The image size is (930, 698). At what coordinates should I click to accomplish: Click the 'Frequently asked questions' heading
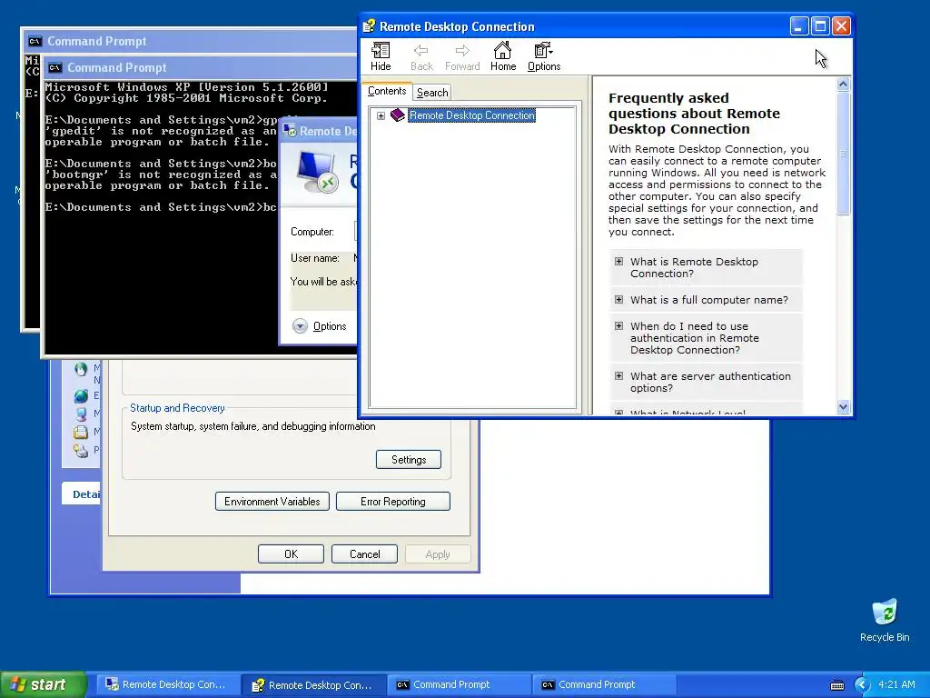click(694, 114)
